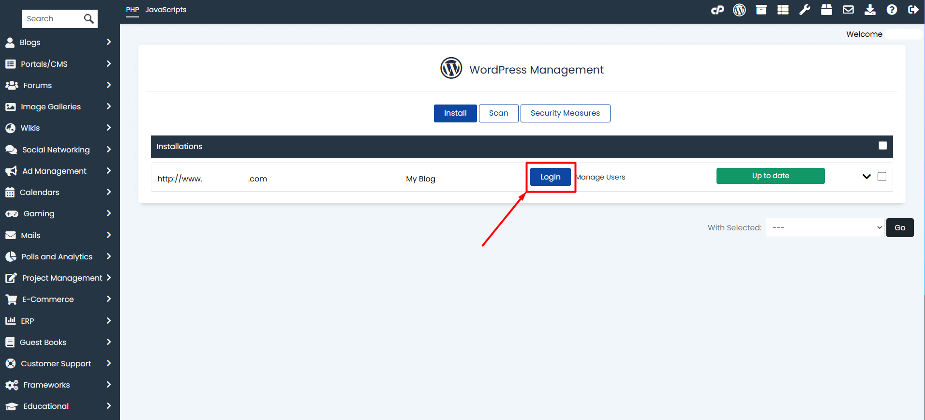The image size is (925, 420).
Task: Open the Manage Users link
Action: (x=600, y=177)
